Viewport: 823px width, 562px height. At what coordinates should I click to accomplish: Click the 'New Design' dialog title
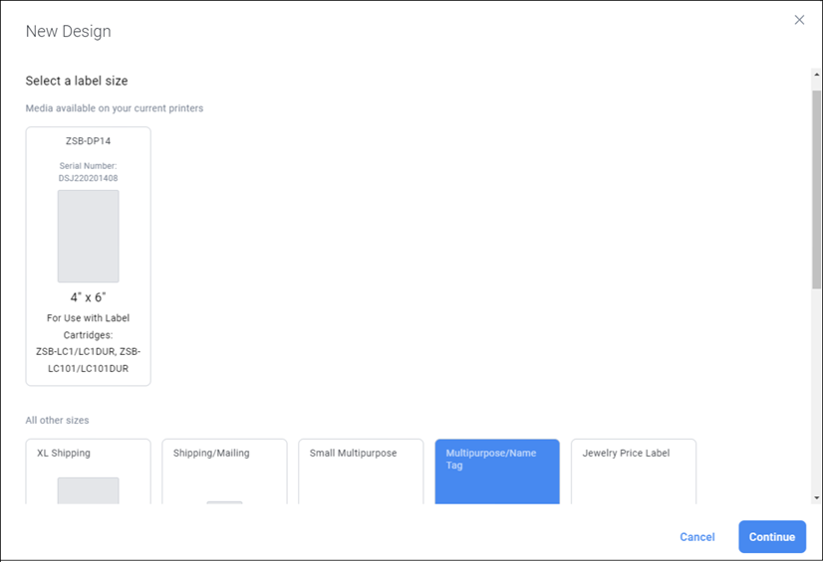[x=68, y=32]
